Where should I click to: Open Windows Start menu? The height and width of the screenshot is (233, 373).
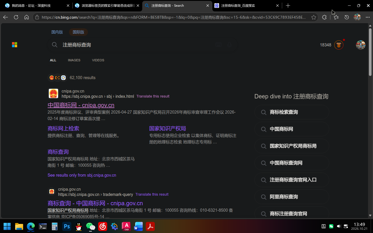coord(7,226)
